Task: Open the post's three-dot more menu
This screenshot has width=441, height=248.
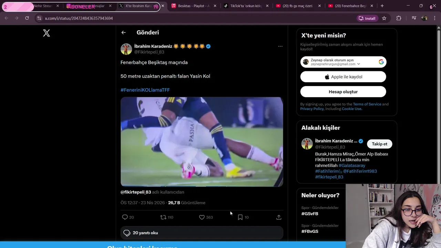Action: (x=280, y=46)
